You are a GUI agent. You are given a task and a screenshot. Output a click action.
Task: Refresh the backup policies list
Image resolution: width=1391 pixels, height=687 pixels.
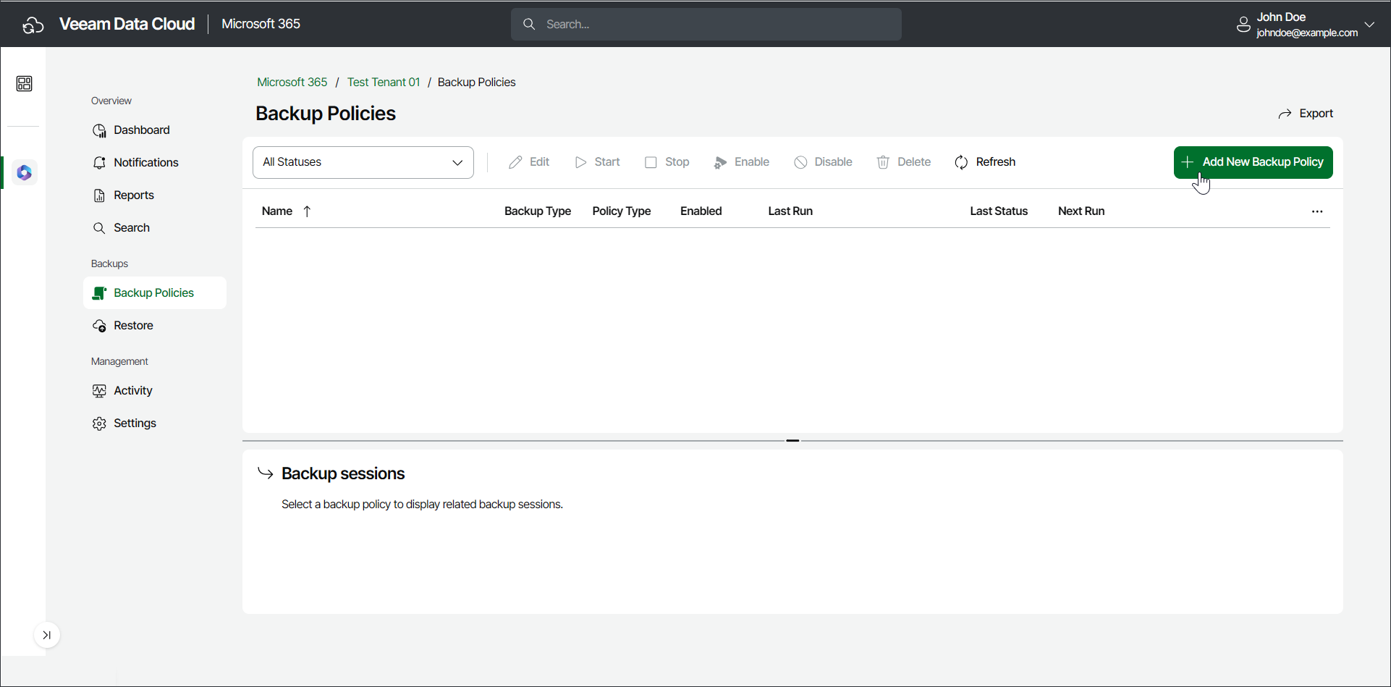coord(985,162)
